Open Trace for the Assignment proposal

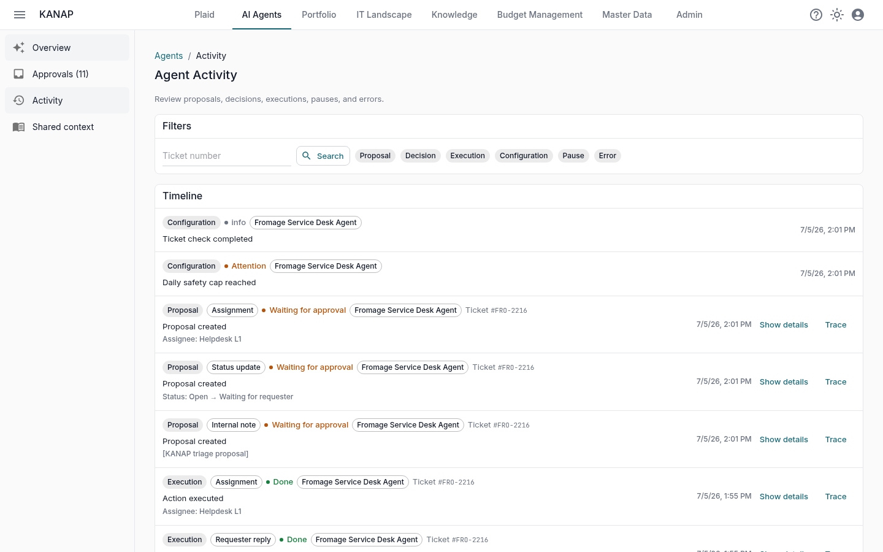pyautogui.click(x=836, y=324)
